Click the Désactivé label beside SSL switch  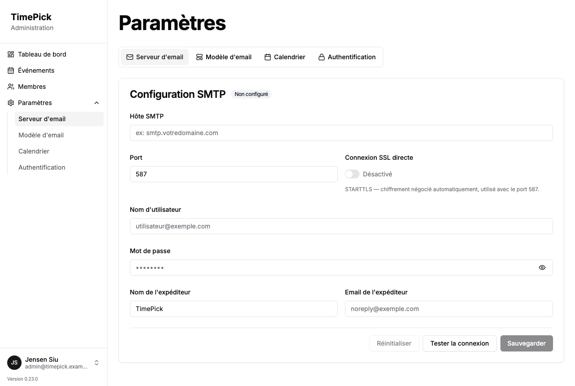[x=377, y=174]
